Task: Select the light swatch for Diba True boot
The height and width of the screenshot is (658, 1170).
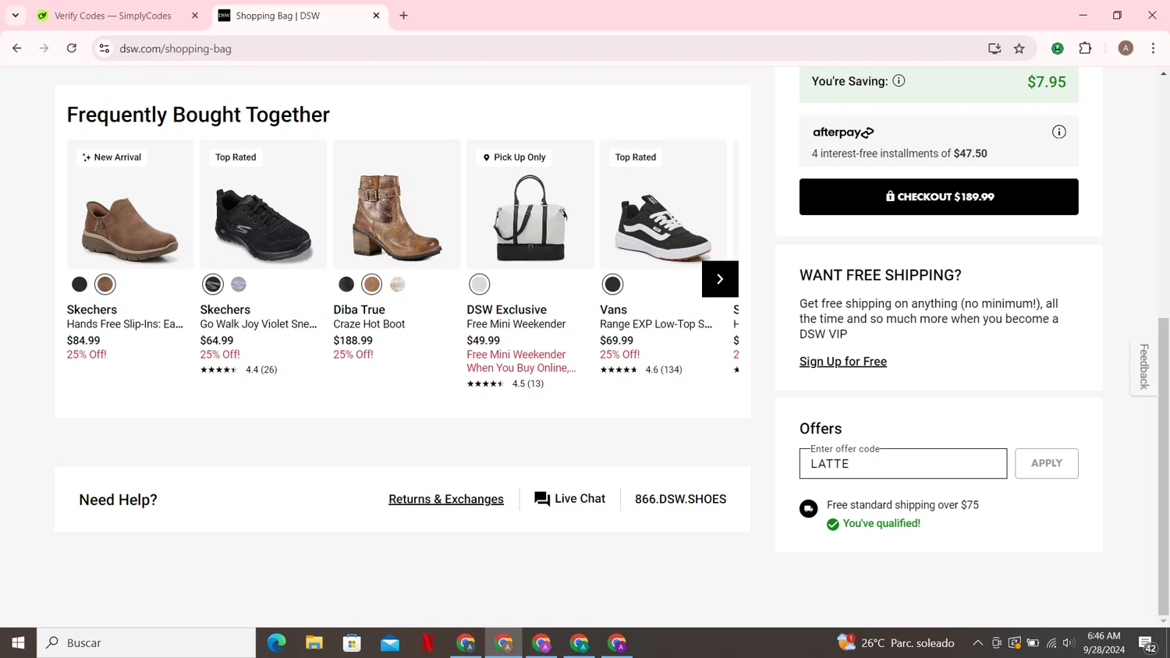Action: click(398, 285)
